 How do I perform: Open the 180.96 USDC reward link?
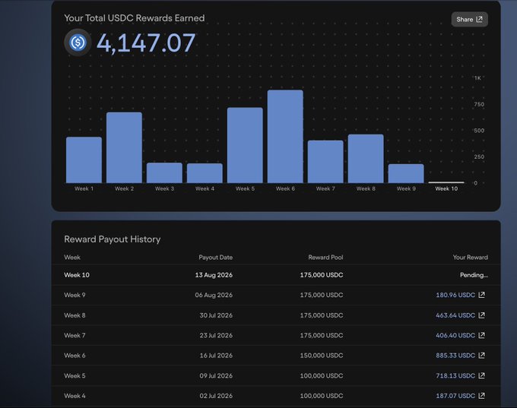(x=455, y=295)
